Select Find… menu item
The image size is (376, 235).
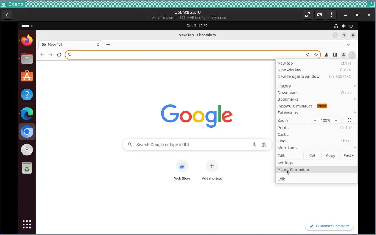(316, 141)
